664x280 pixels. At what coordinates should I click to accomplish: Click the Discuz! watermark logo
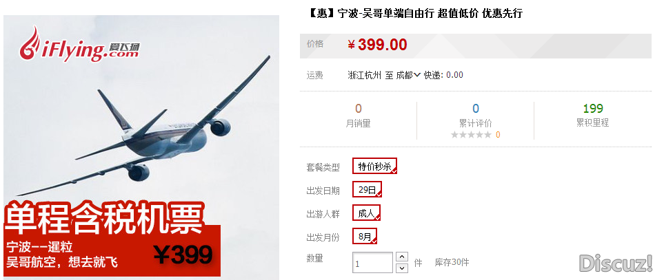(616, 263)
